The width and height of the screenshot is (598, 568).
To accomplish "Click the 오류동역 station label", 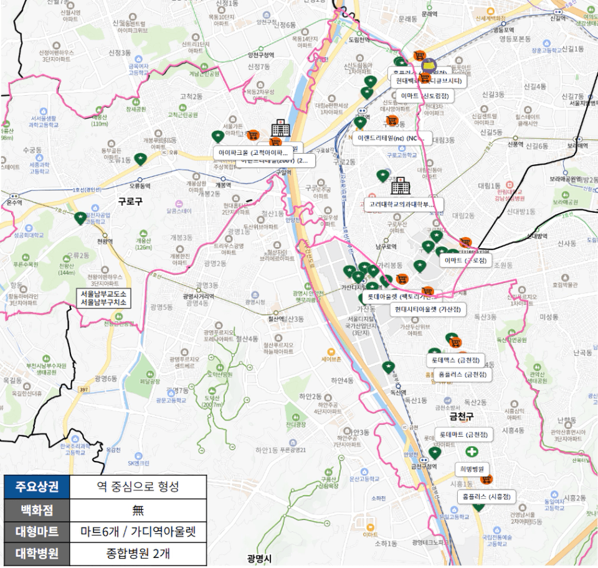I will (x=140, y=186).
